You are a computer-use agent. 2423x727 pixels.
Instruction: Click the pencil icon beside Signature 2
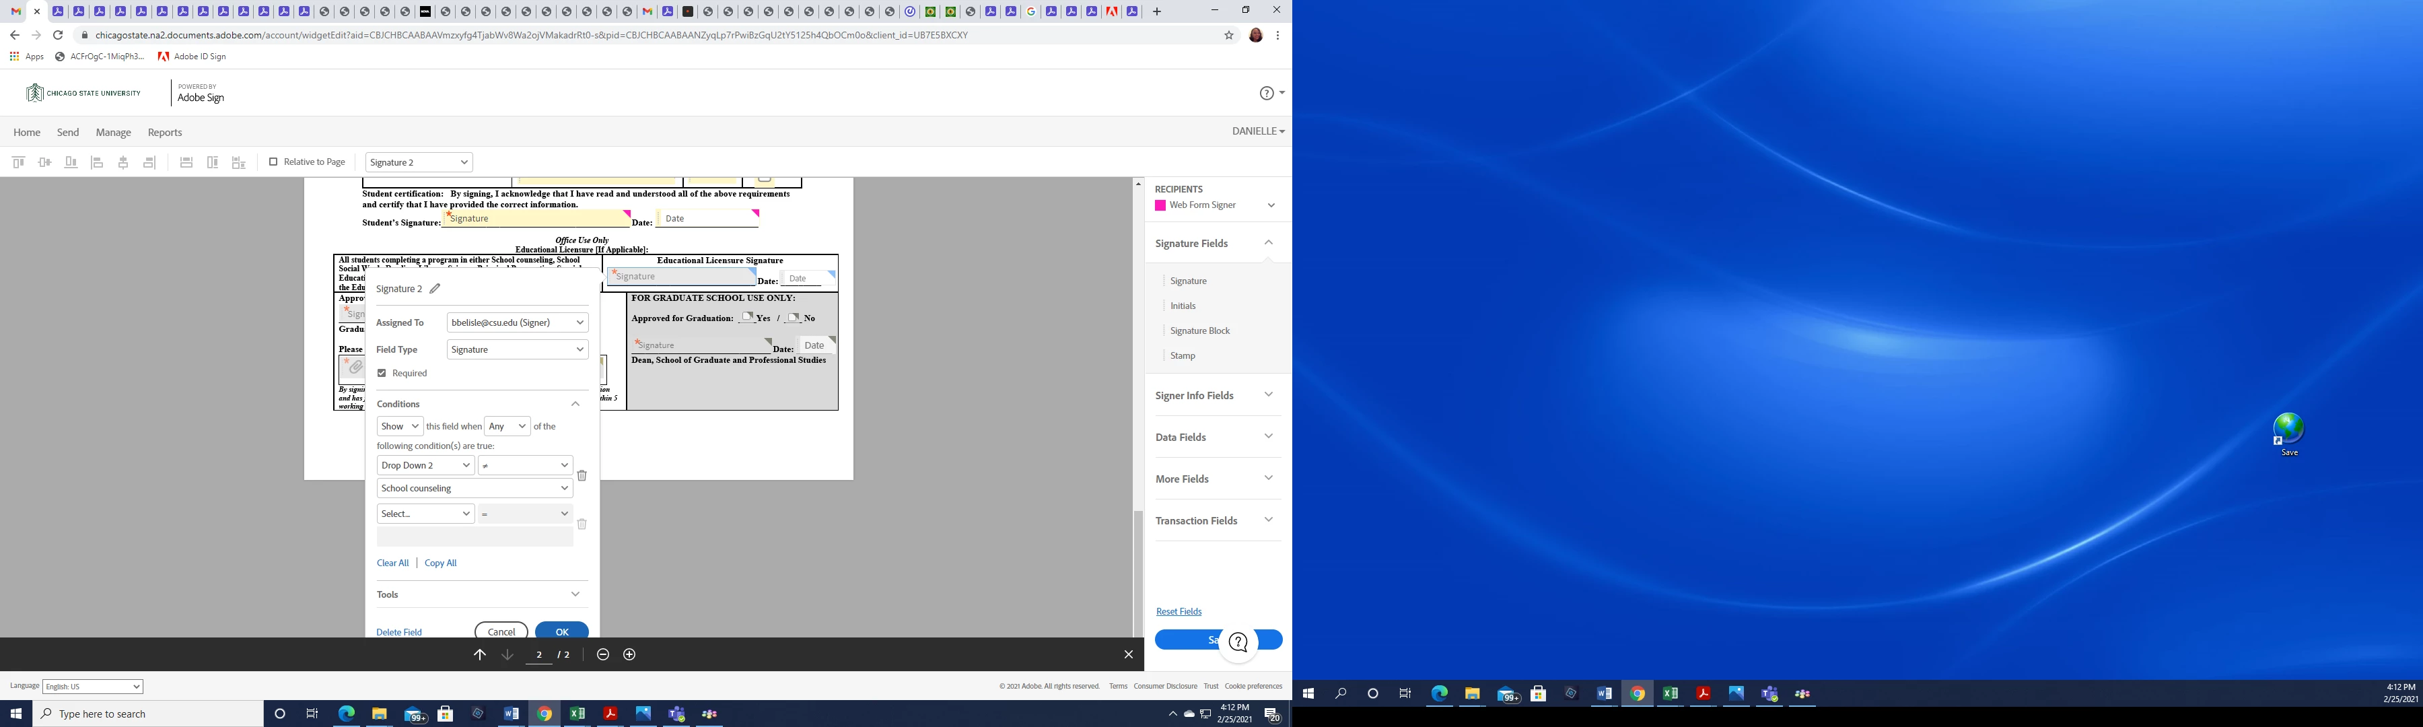(435, 289)
